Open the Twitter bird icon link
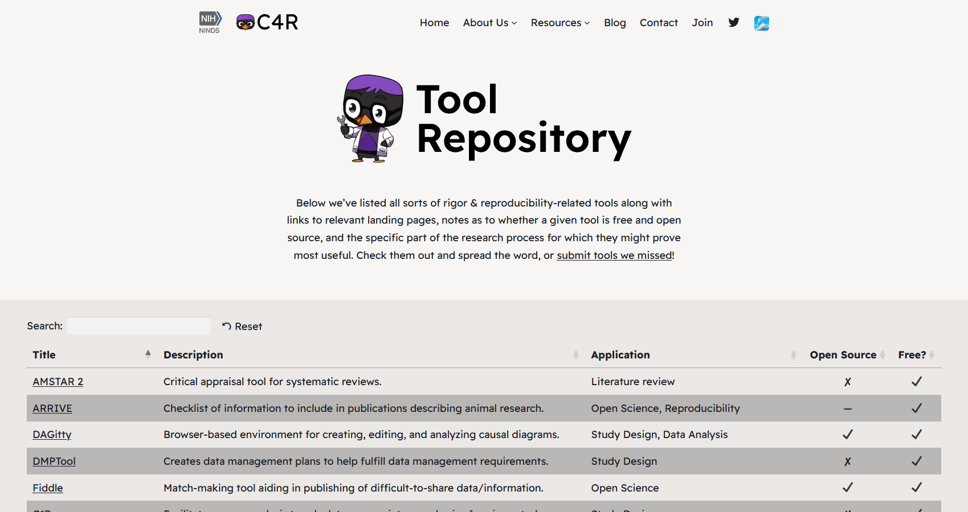 pyautogui.click(x=734, y=23)
